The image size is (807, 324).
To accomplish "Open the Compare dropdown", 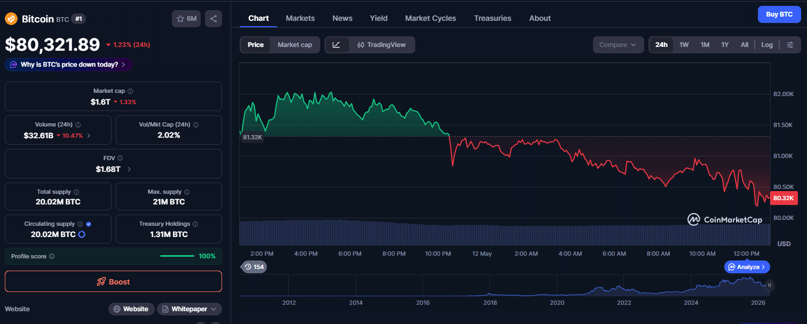I will 618,45.
